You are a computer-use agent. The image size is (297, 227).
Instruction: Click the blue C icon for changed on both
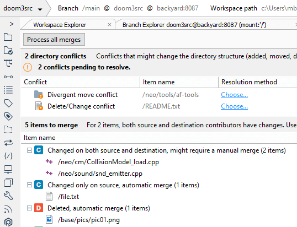(x=39, y=150)
